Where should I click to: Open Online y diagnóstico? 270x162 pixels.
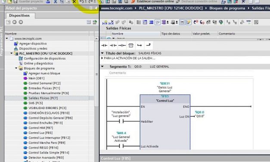coord(38,63)
